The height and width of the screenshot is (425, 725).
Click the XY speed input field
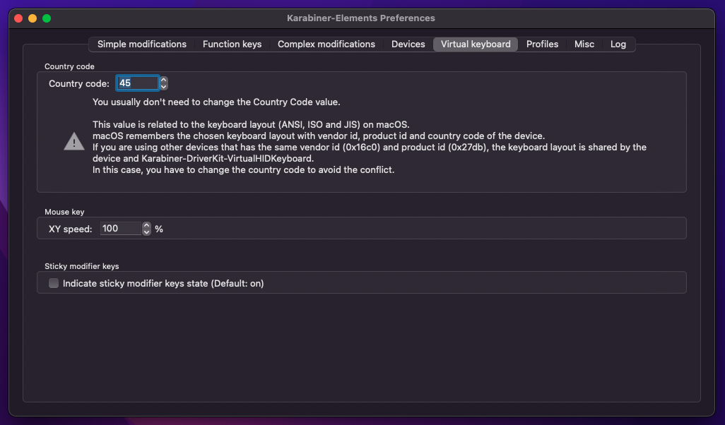121,229
